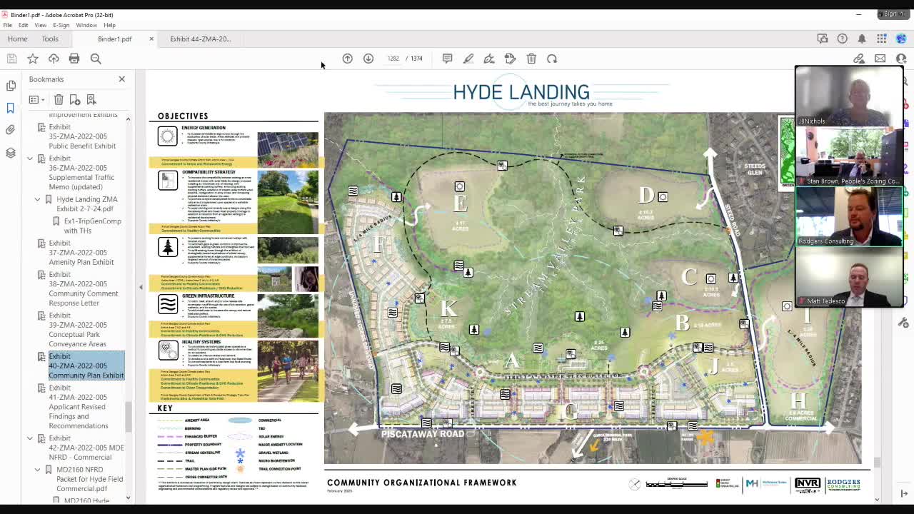Print the document

(74, 59)
